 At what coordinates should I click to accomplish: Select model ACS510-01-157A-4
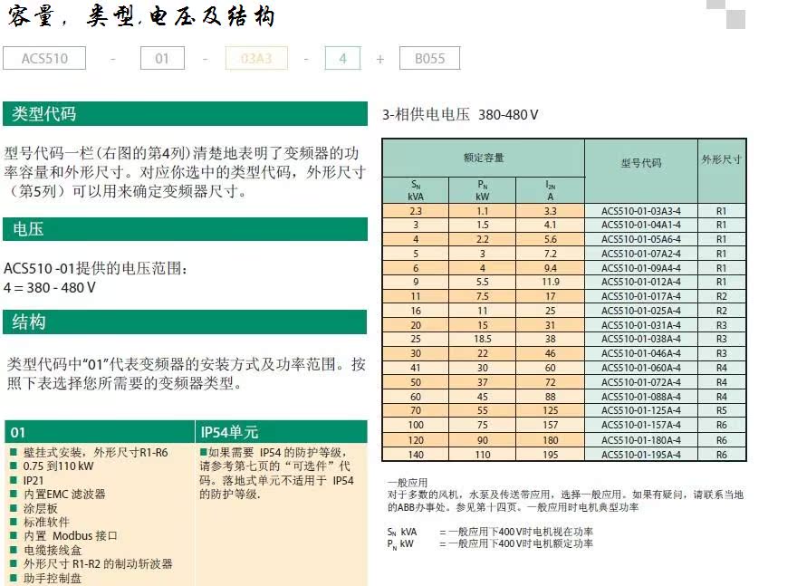pos(641,425)
